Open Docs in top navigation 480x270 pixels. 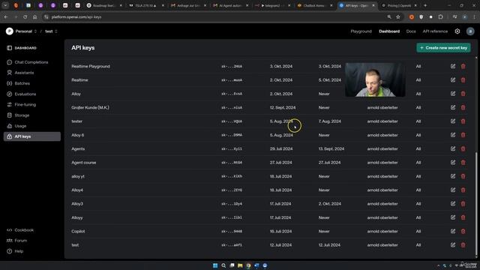click(411, 31)
